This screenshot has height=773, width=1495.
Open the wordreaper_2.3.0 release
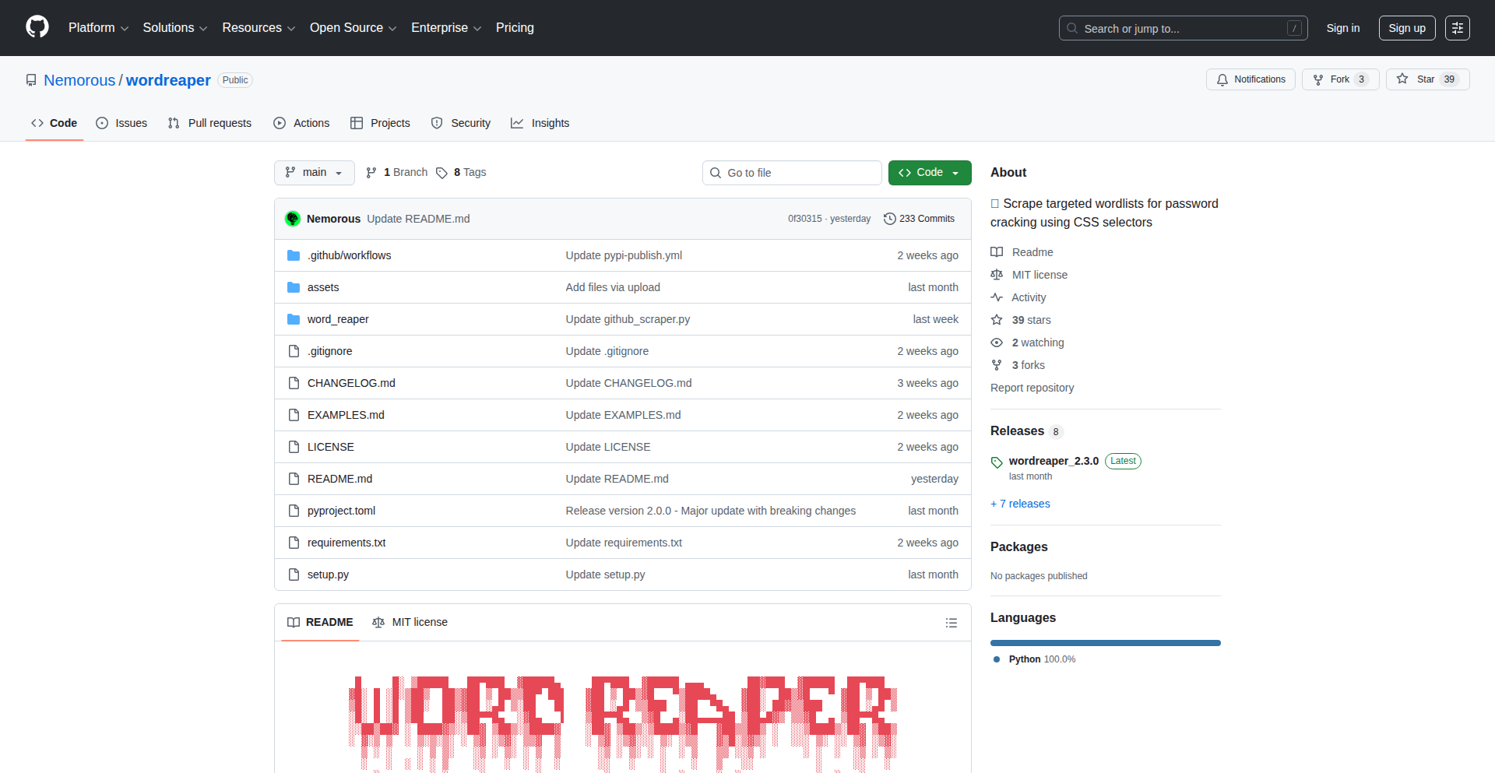coord(1054,461)
